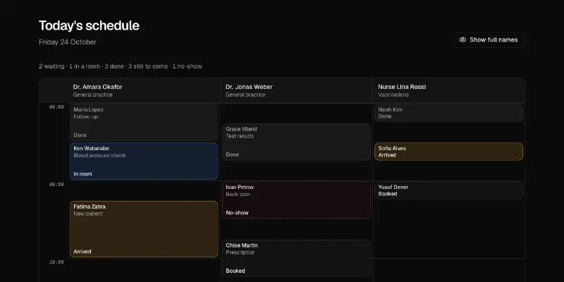Screen dimensions: 564x282
Task: Open Maria Lopez follow-up appointment
Action: [144, 122]
